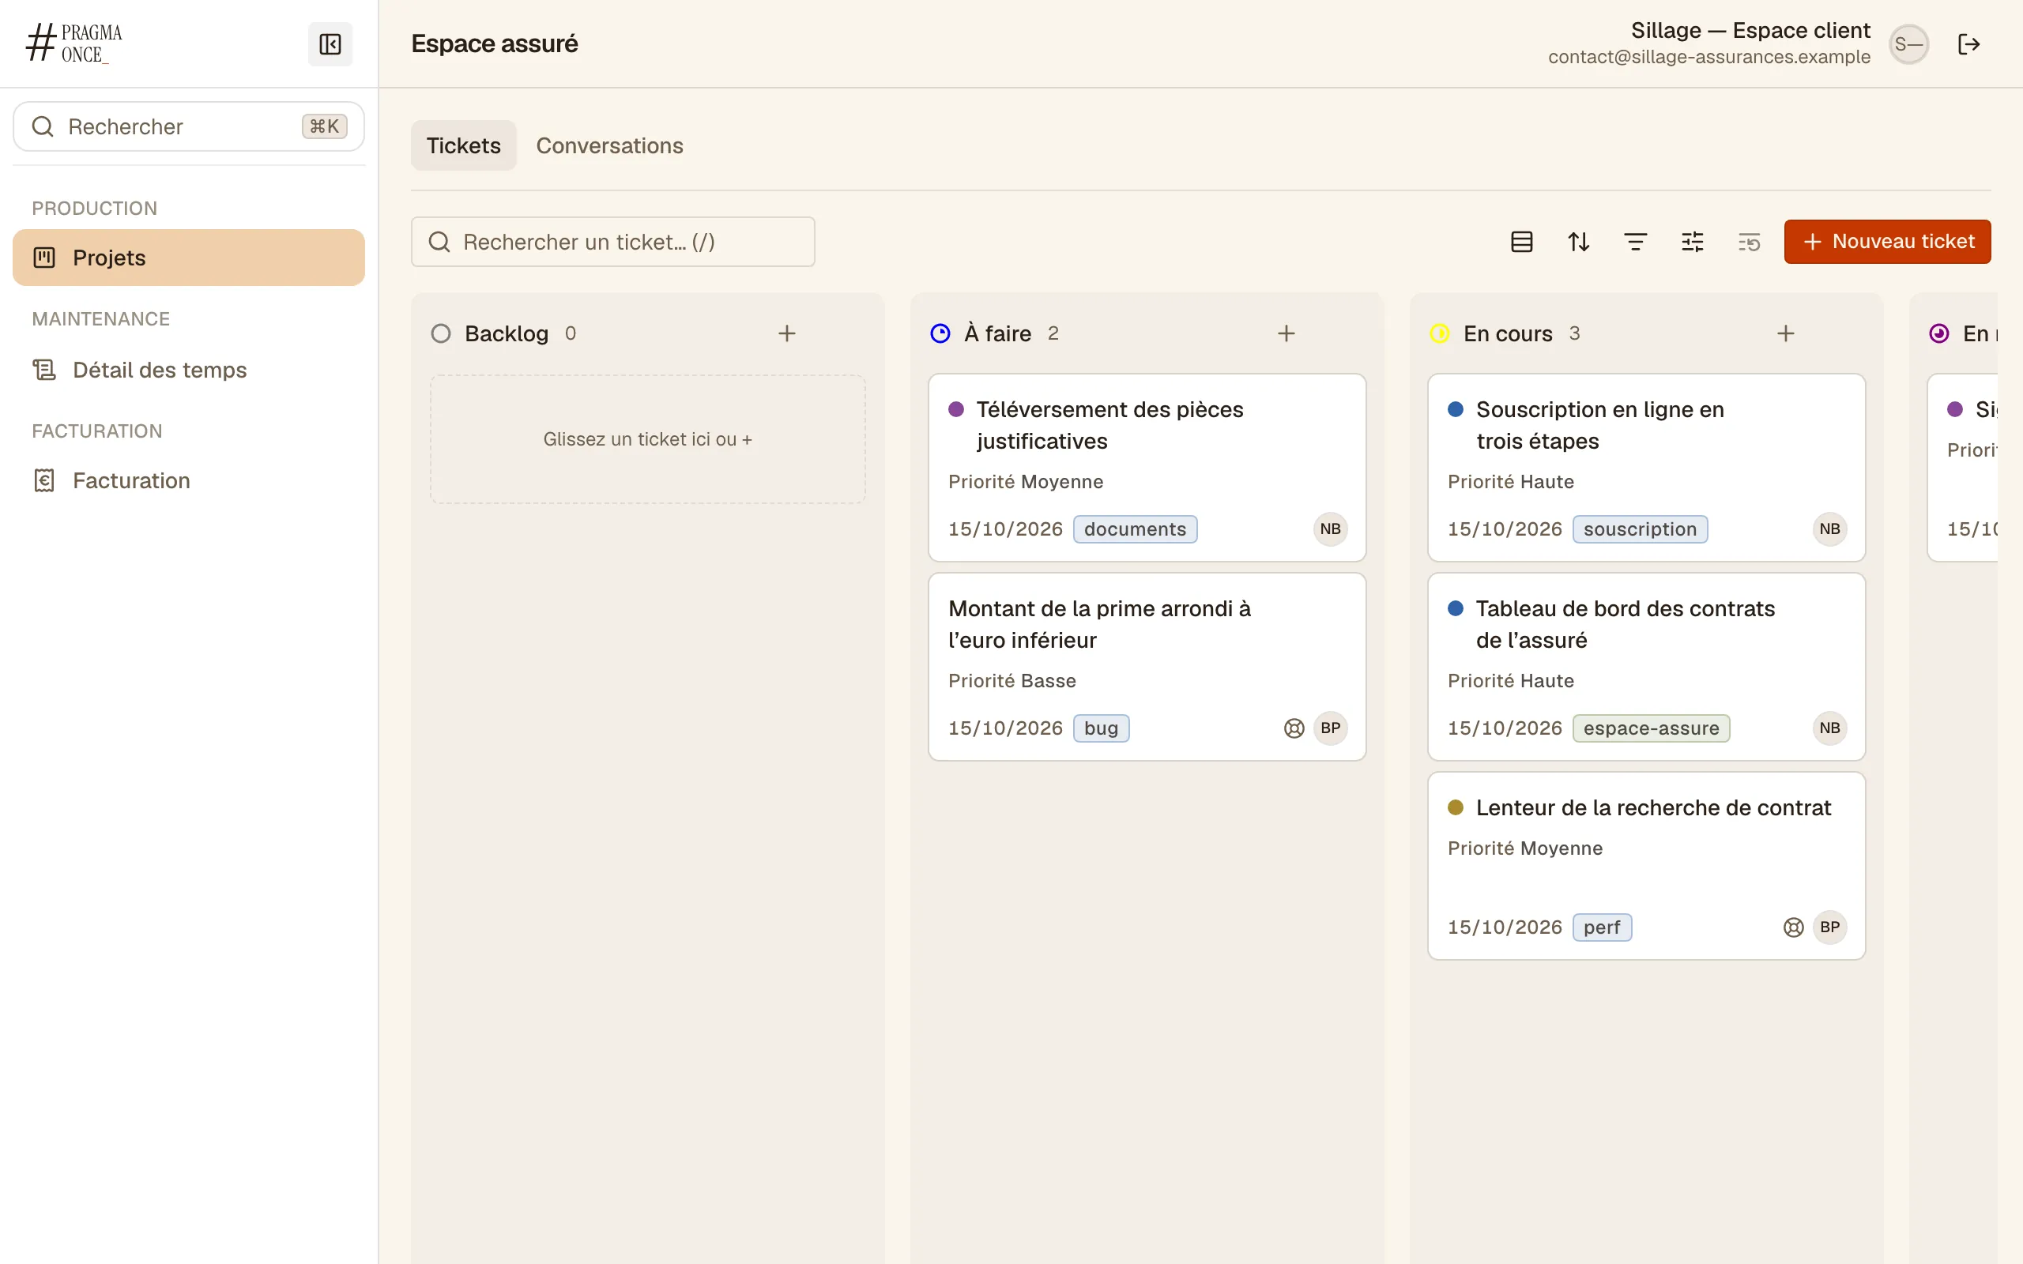2023x1264 pixels.
Task: Open the S— user avatar
Action: pos(1908,44)
